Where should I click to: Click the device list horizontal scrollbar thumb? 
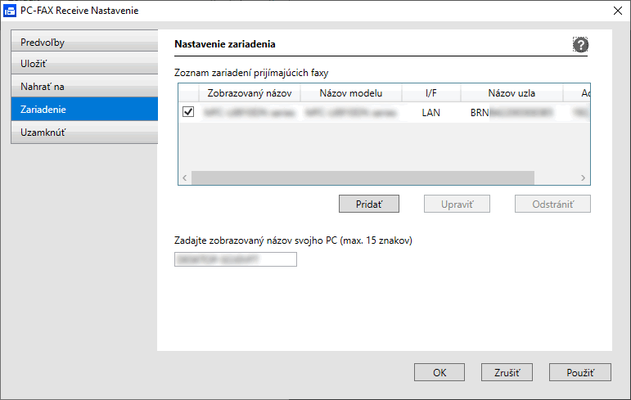coord(363,178)
